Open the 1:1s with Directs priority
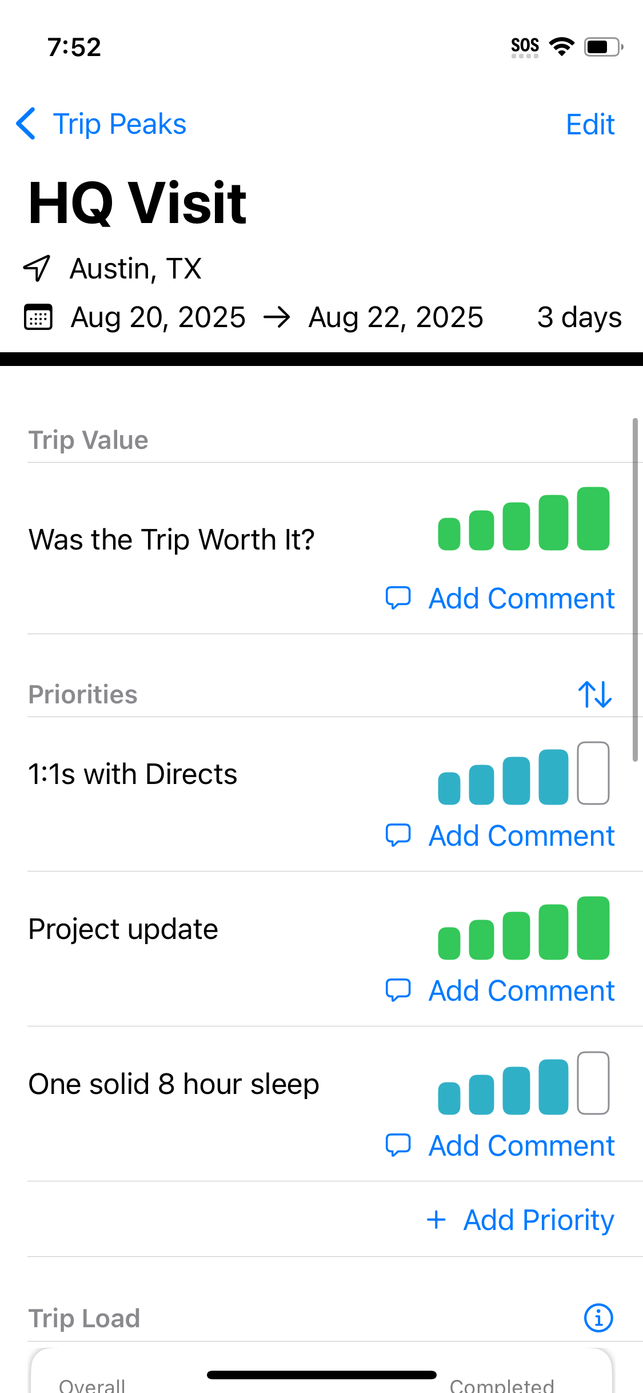643x1393 pixels. pyautogui.click(x=133, y=774)
